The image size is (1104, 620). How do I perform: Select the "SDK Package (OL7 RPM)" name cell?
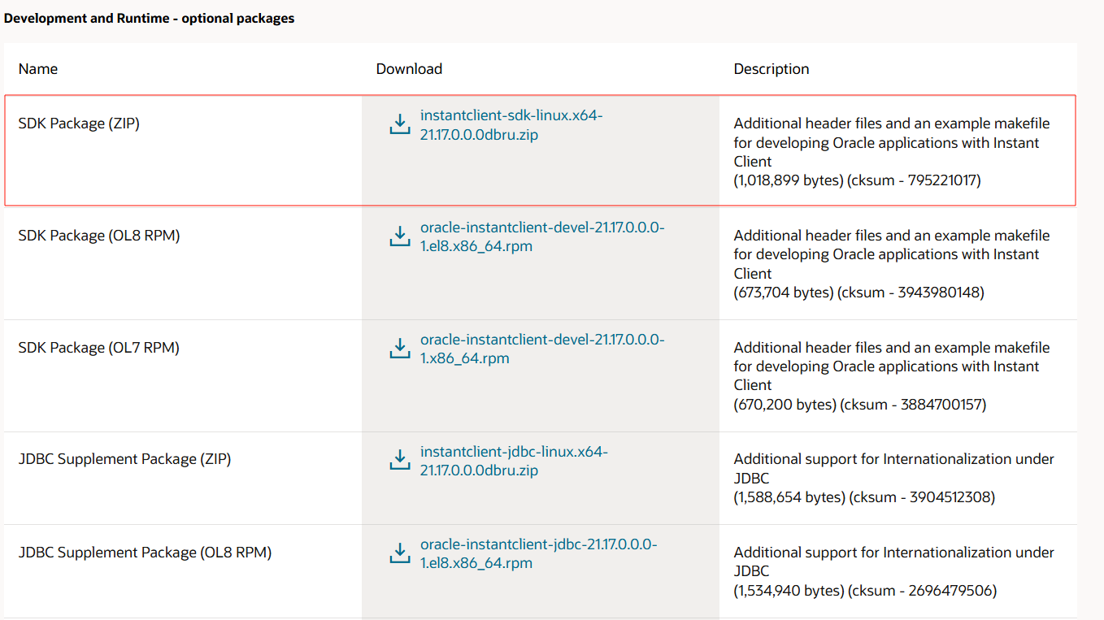pos(99,348)
